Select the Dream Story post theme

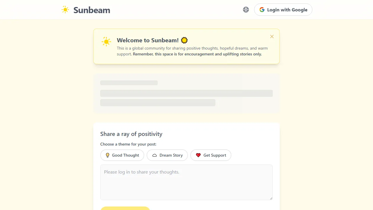(x=167, y=155)
